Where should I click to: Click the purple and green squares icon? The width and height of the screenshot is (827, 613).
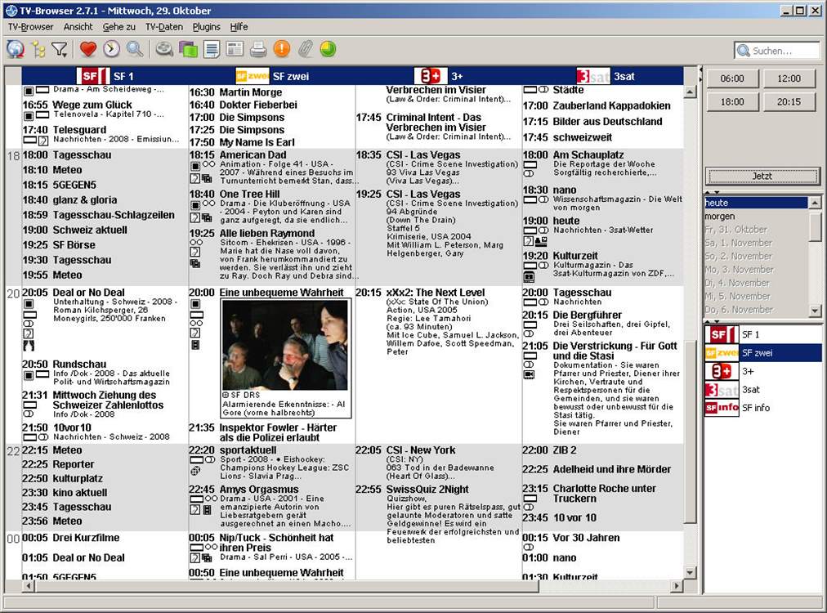[x=188, y=50]
